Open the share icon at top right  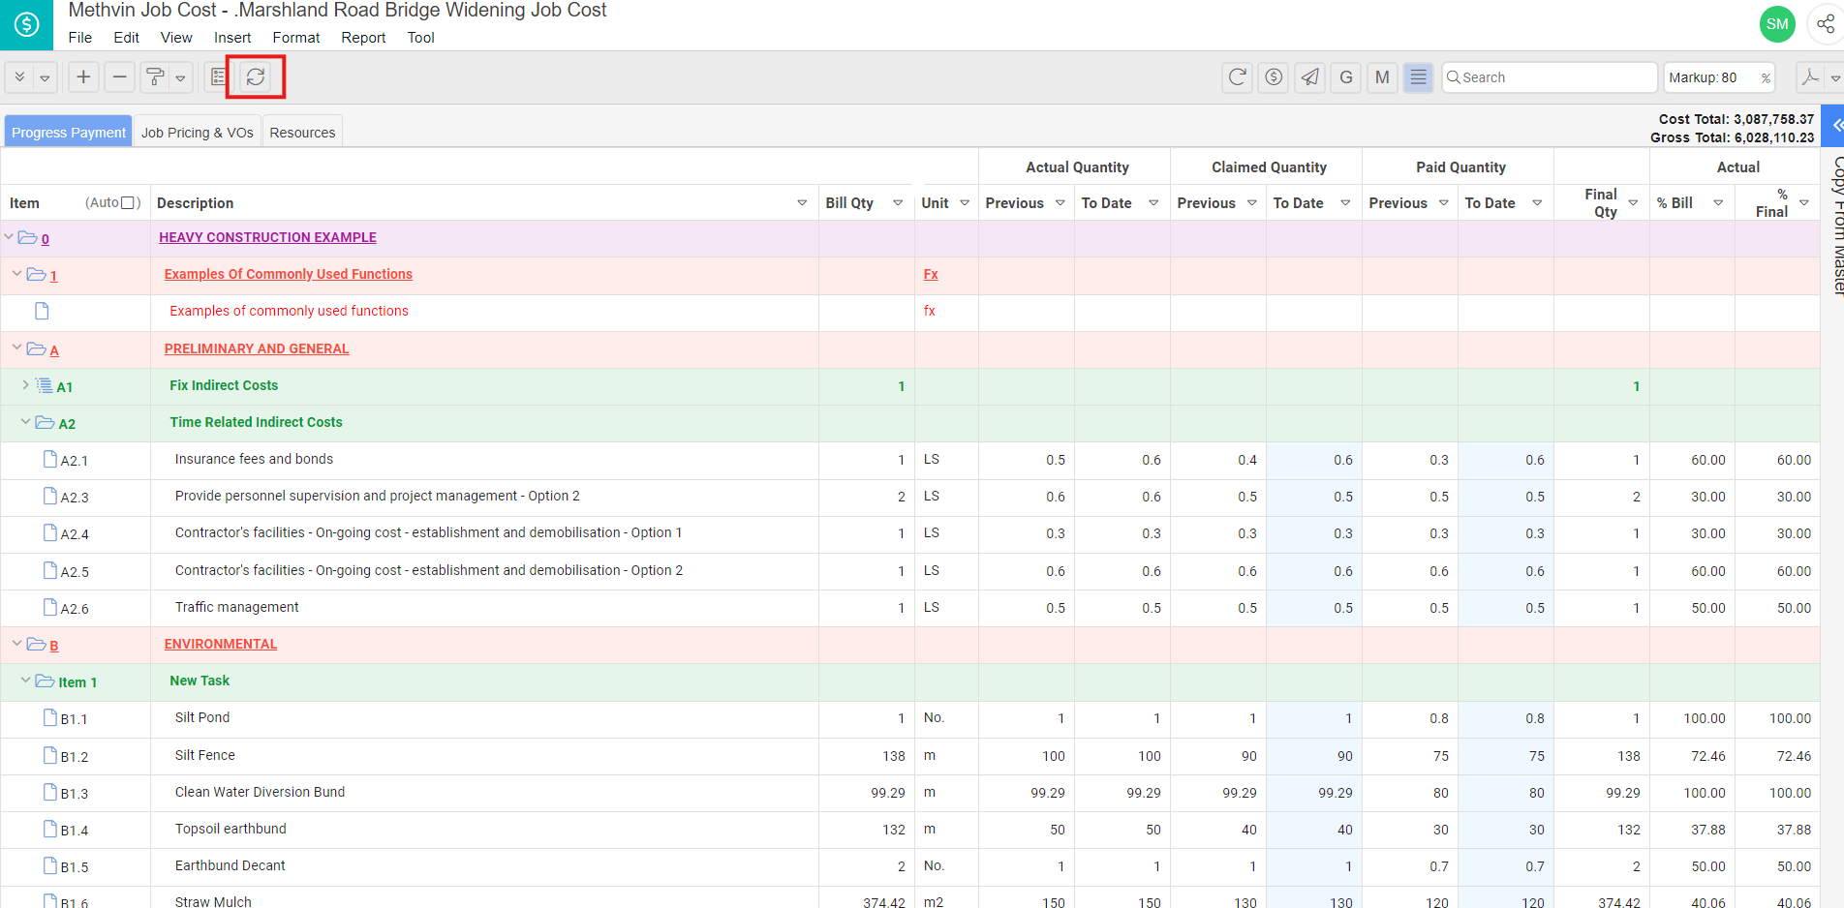tap(1825, 24)
